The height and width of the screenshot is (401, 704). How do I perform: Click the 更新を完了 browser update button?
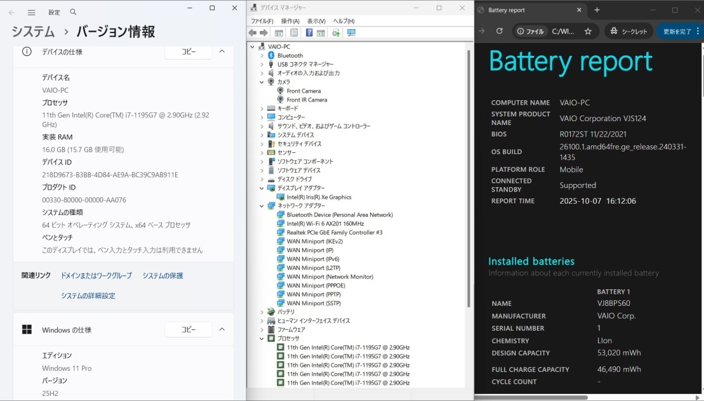coord(678,31)
